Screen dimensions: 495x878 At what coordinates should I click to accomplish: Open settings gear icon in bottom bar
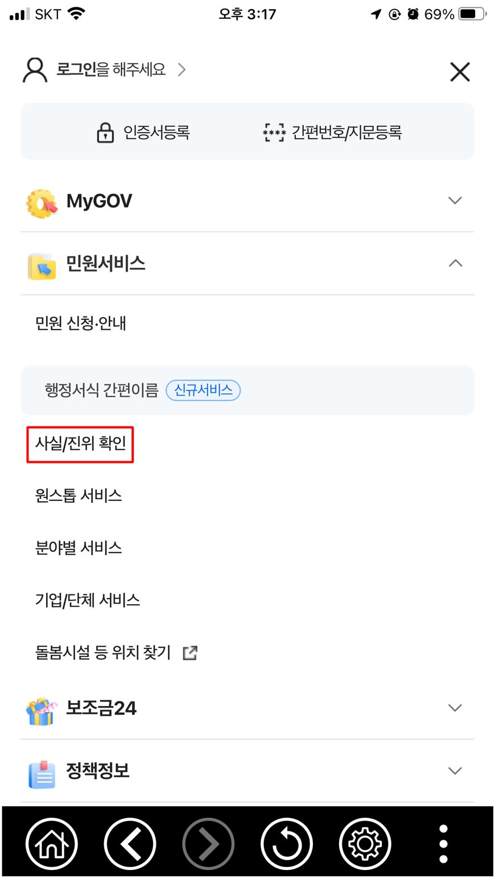click(x=365, y=843)
